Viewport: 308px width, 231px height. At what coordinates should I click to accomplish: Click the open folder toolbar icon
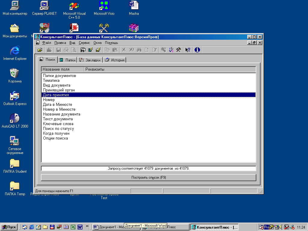40,50
